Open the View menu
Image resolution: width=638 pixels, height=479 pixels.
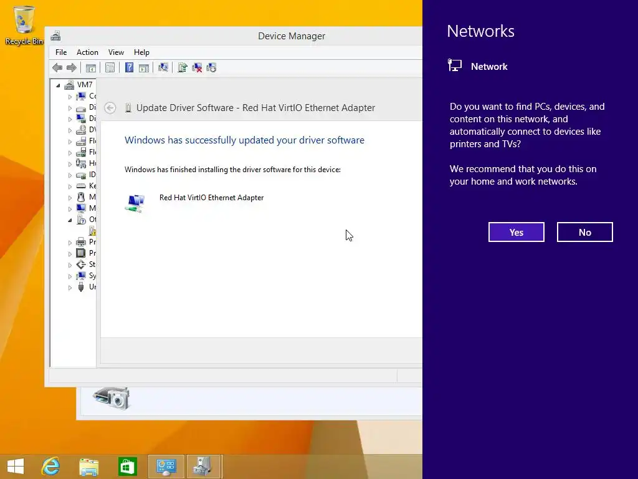click(x=116, y=52)
